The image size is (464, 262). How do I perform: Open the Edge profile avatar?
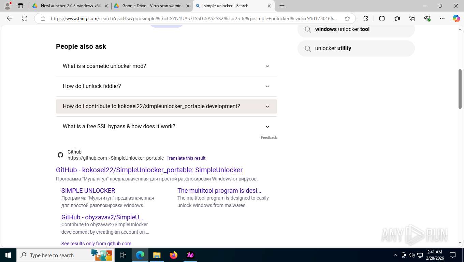coord(8,6)
